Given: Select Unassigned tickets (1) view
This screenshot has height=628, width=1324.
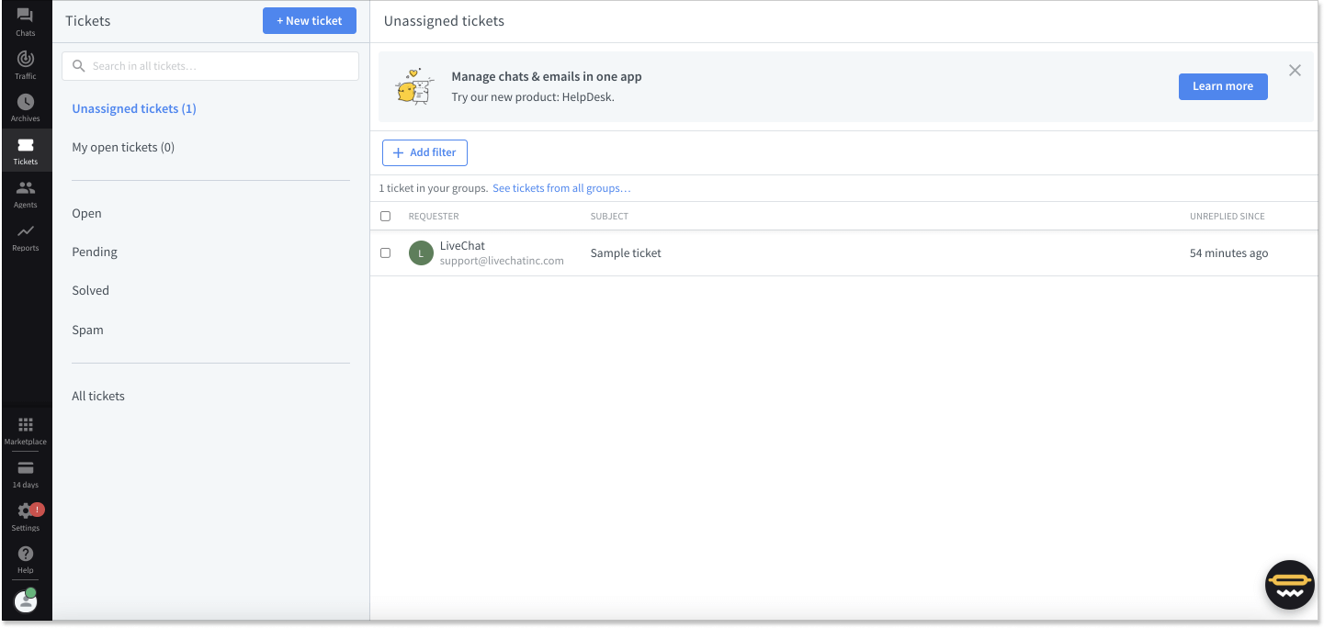Looking at the screenshot, I should click(134, 108).
